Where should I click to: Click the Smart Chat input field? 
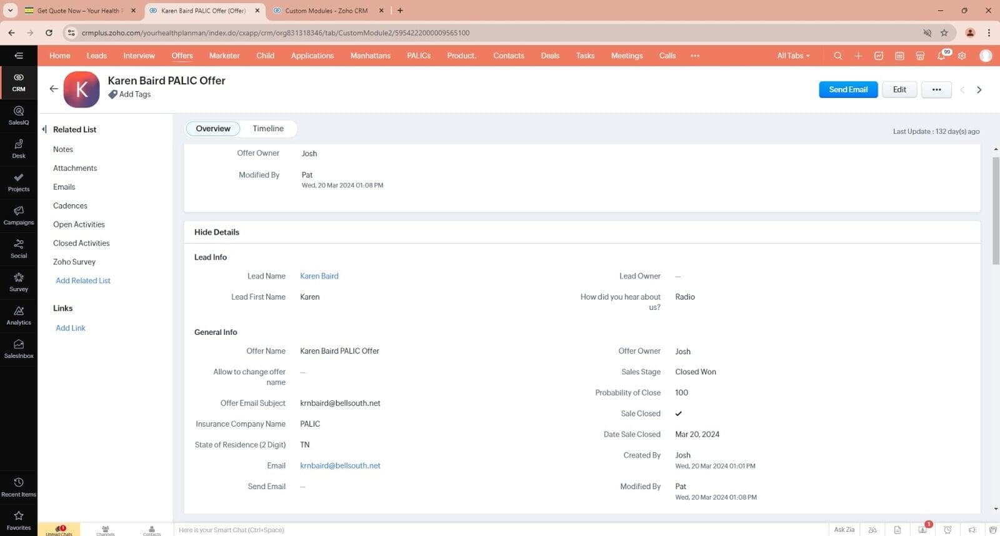pyautogui.click(x=500, y=530)
